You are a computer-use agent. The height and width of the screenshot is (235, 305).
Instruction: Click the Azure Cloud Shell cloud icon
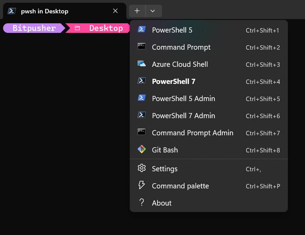142,63
